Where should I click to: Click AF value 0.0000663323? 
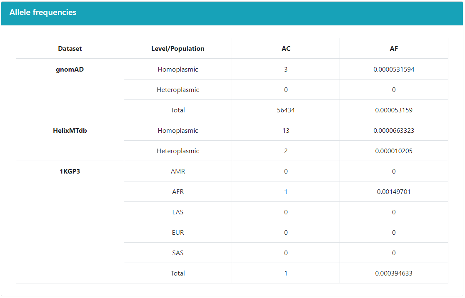[x=394, y=131]
